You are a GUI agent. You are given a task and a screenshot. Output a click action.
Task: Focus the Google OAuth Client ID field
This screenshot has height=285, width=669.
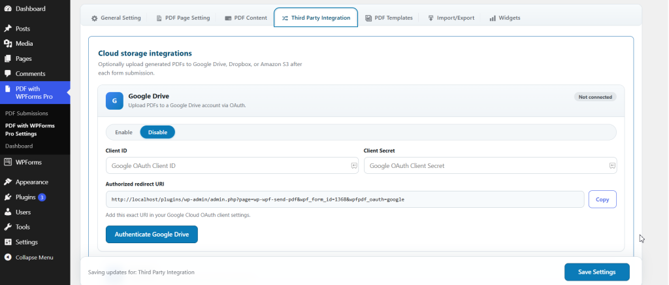[x=232, y=165]
